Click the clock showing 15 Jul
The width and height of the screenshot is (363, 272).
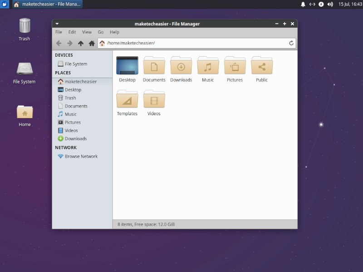click(x=350, y=5)
